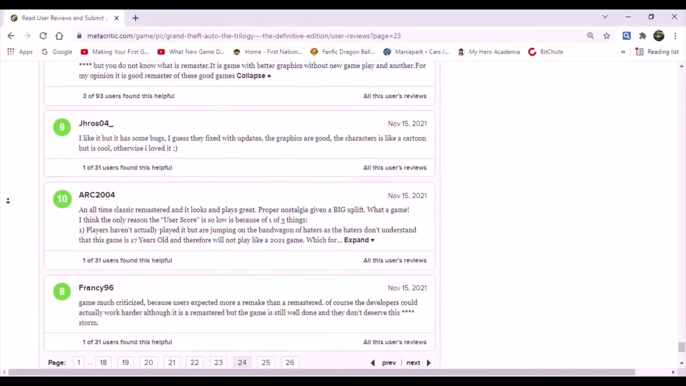The image size is (686, 386).
Task: Click the horizontal scrollbar right arrow
Action: pyautogui.click(x=673, y=372)
